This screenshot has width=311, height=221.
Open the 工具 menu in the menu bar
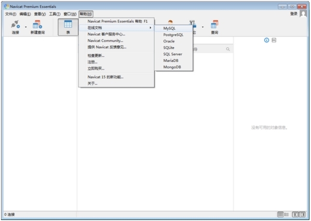[55, 14]
